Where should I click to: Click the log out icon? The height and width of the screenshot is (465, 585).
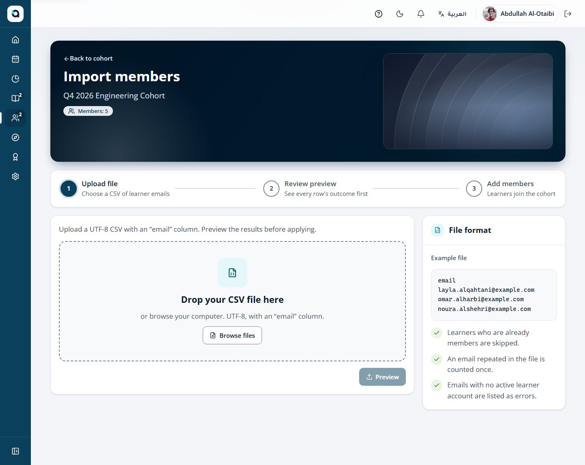click(568, 14)
